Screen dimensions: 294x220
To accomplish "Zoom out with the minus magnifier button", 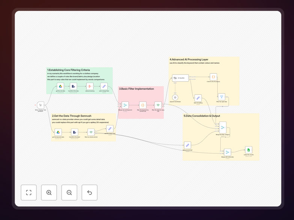I will (x=69, y=193).
